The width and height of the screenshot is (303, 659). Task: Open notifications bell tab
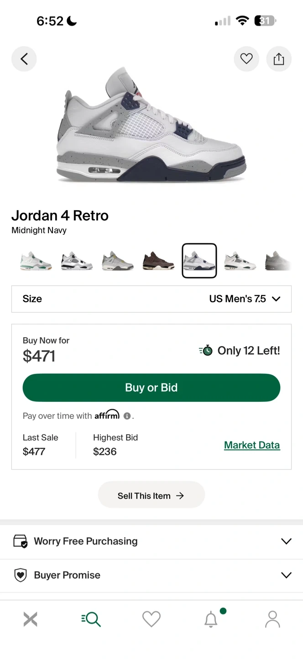coord(211,619)
